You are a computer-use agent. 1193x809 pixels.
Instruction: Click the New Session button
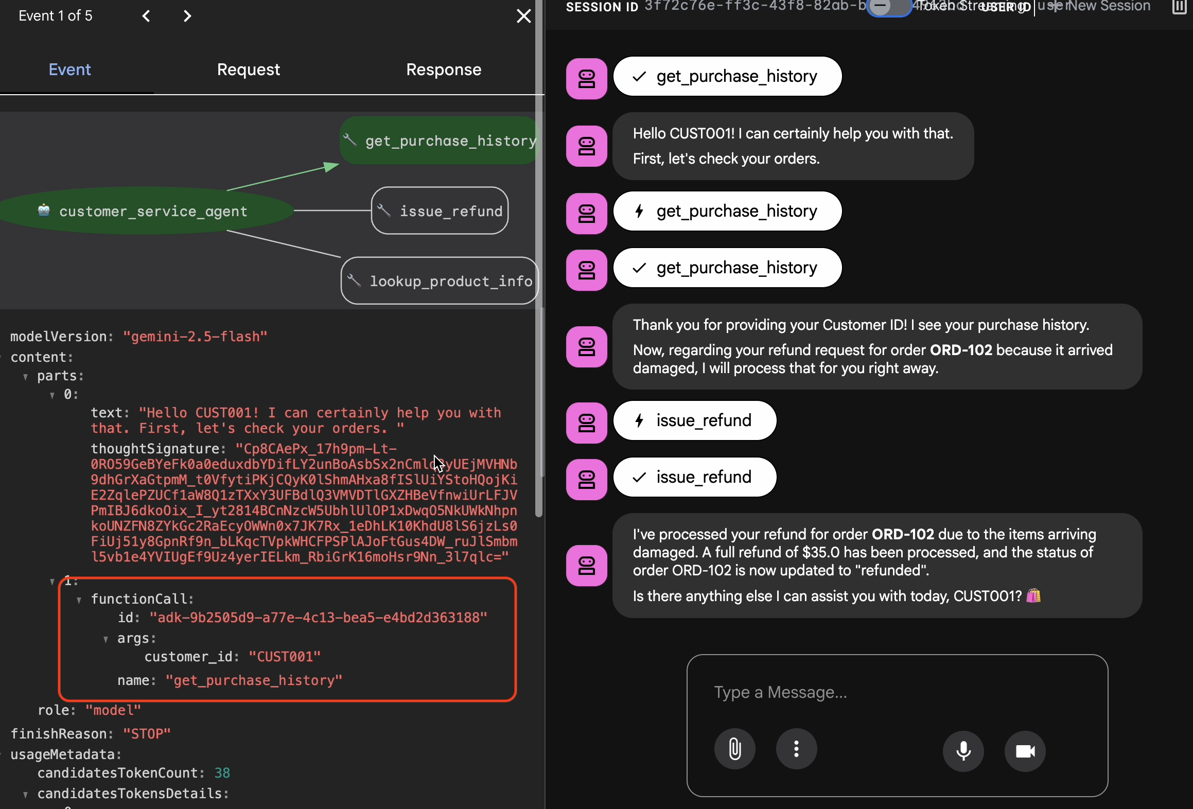click(1107, 6)
